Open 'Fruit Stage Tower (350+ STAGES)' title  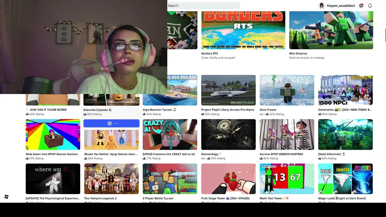225,198
